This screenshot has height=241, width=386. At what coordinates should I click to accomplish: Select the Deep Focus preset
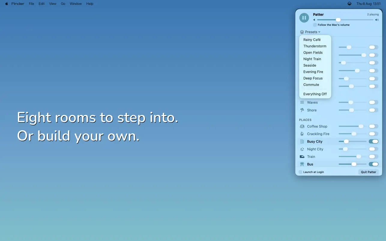coord(315,78)
